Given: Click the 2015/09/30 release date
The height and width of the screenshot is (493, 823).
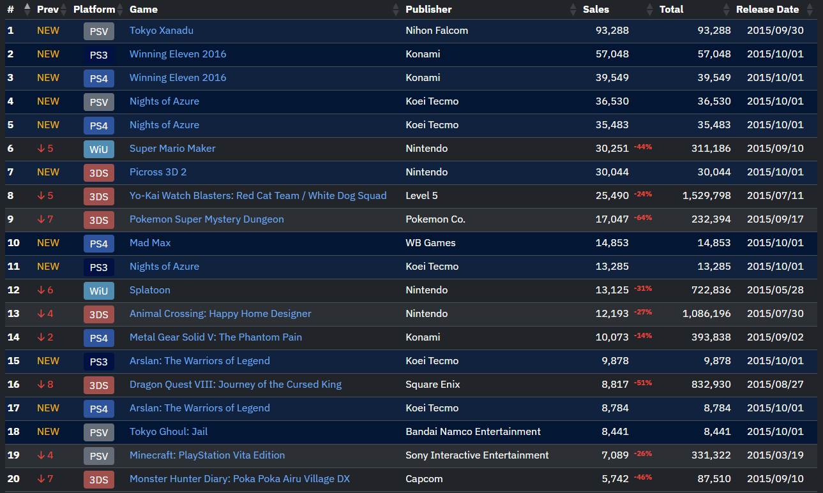Looking at the screenshot, I should pos(775,31).
